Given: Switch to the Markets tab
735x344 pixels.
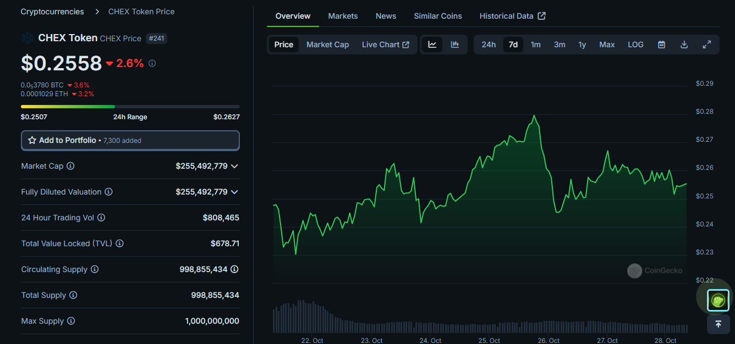Looking at the screenshot, I should pyautogui.click(x=343, y=16).
